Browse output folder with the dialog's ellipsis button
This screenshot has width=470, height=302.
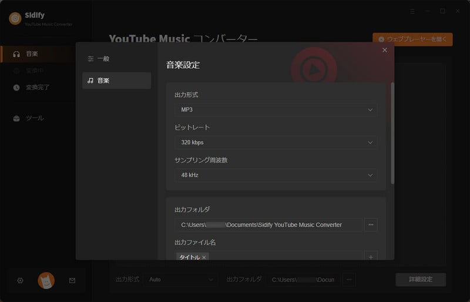coord(371,225)
